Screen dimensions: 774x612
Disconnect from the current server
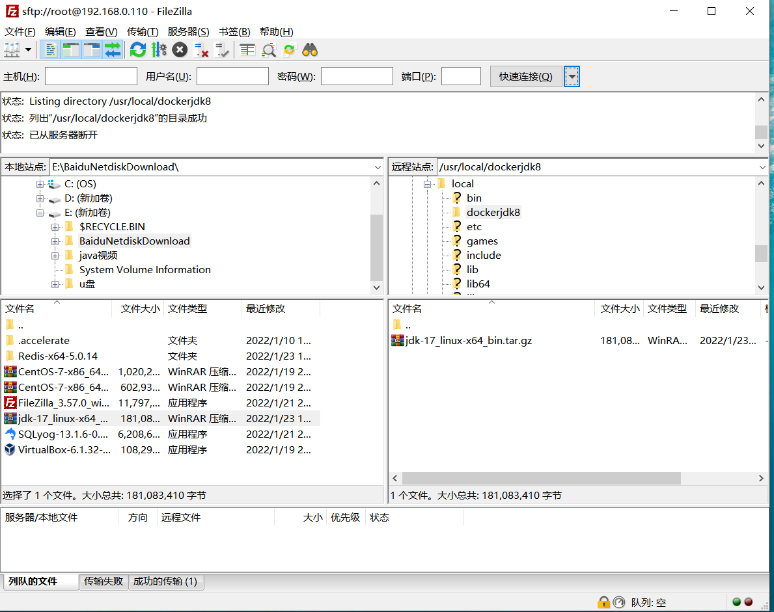pyautogui.click(x=201, y=50)
